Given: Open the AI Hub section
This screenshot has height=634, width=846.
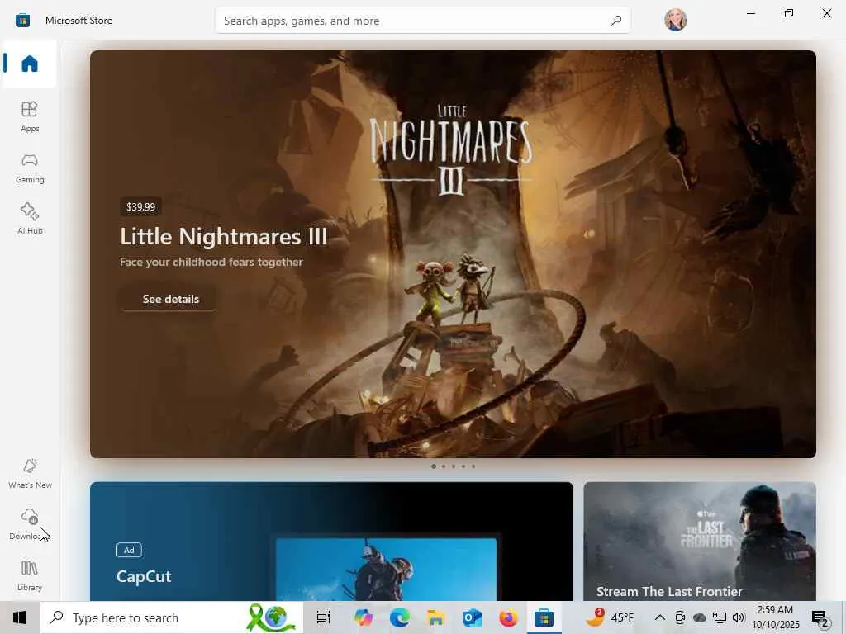Looking at the screenshot, I should coord(30,219).
